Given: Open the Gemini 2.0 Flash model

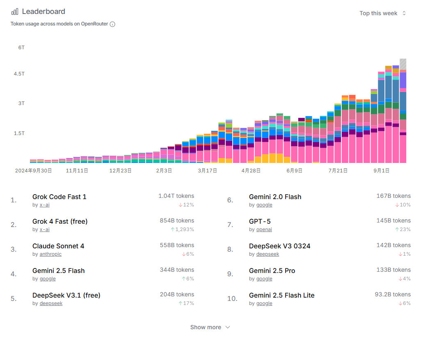Looking at the screenshot, I should (x=275, y=197).
